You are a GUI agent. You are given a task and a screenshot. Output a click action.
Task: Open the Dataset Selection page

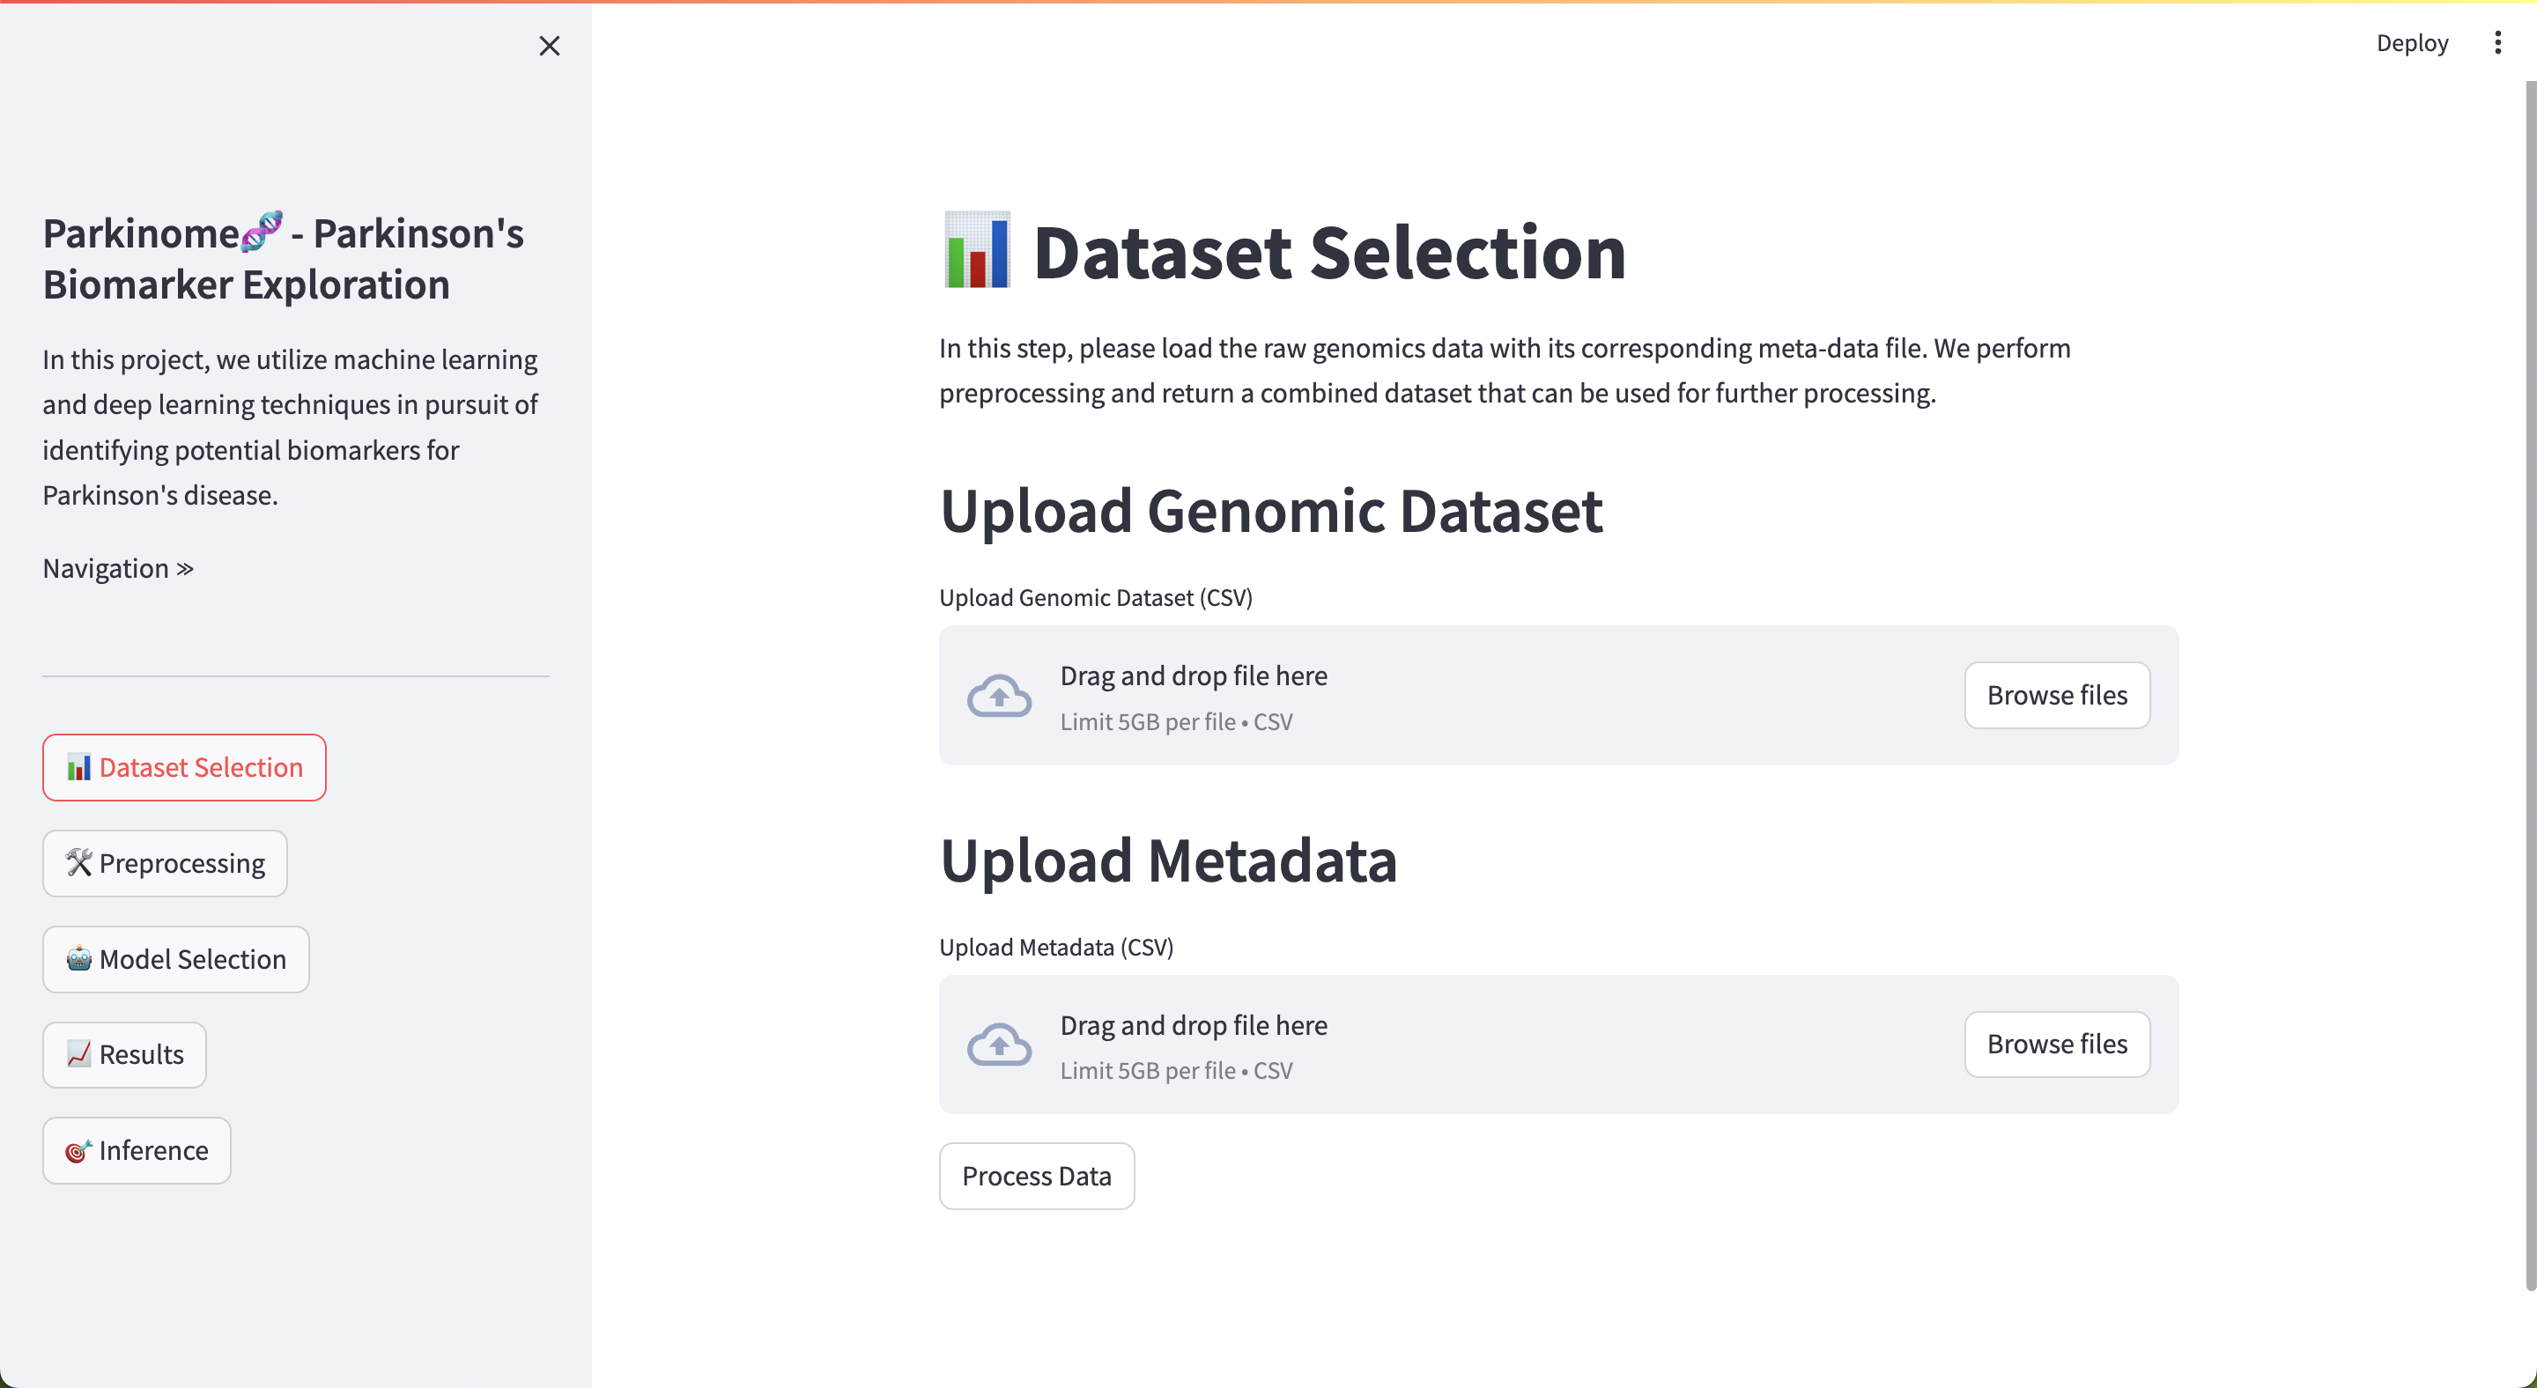click(184, 767)
